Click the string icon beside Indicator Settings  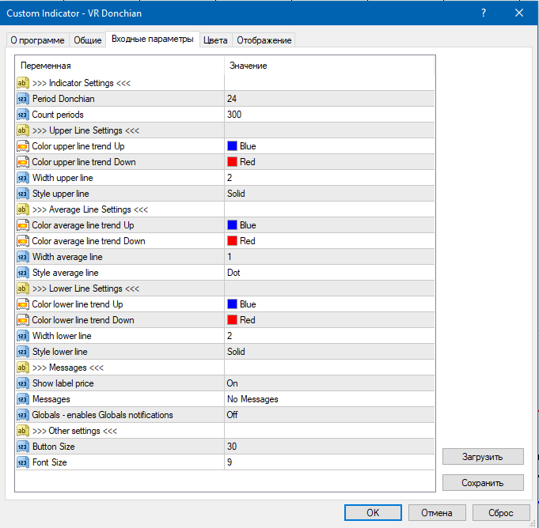point(22,83)
